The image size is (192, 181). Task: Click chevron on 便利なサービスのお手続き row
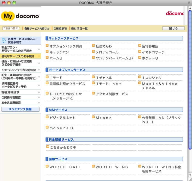(x=39, y=56)
